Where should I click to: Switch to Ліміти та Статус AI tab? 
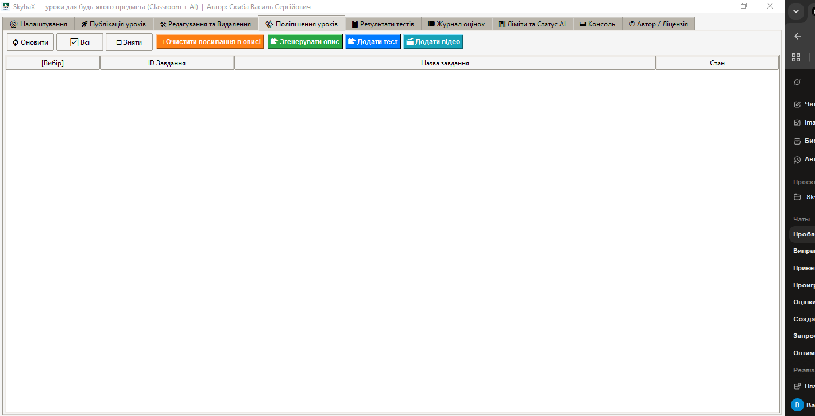532,24
